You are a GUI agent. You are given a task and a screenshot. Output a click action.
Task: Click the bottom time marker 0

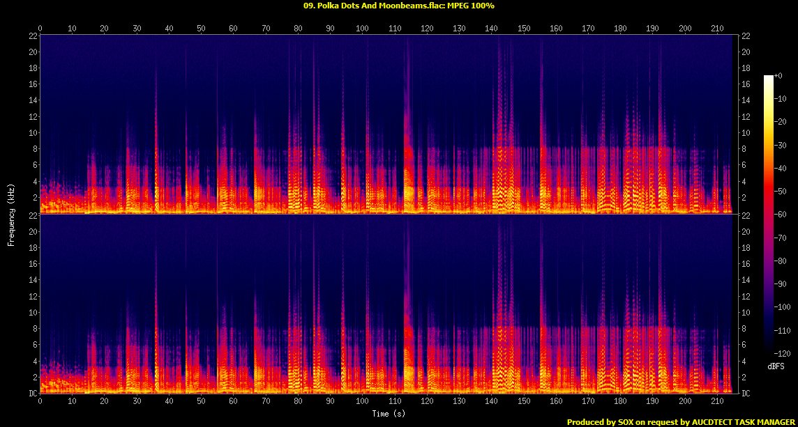(40, 401)
